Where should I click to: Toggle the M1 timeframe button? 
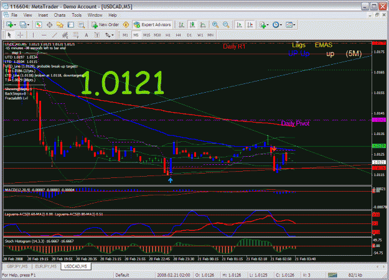click(x=125, y=35)
